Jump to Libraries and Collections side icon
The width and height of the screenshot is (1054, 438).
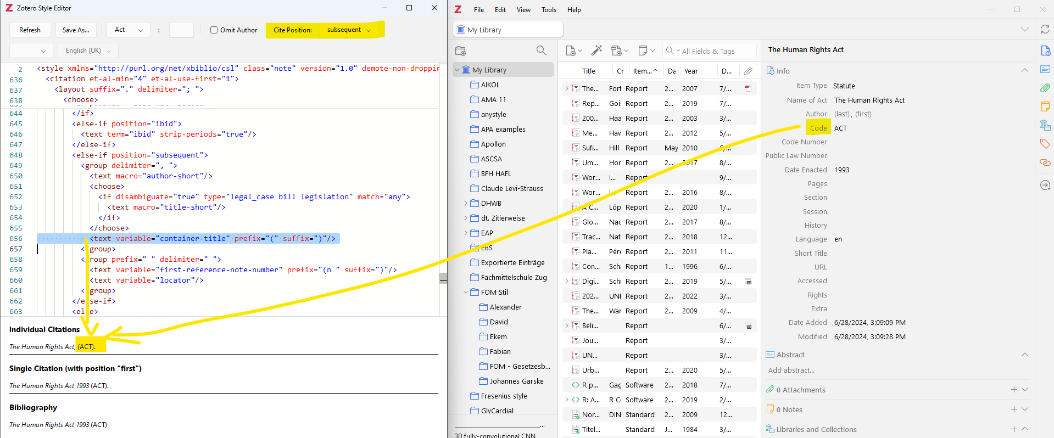(x=1045, y=125)
